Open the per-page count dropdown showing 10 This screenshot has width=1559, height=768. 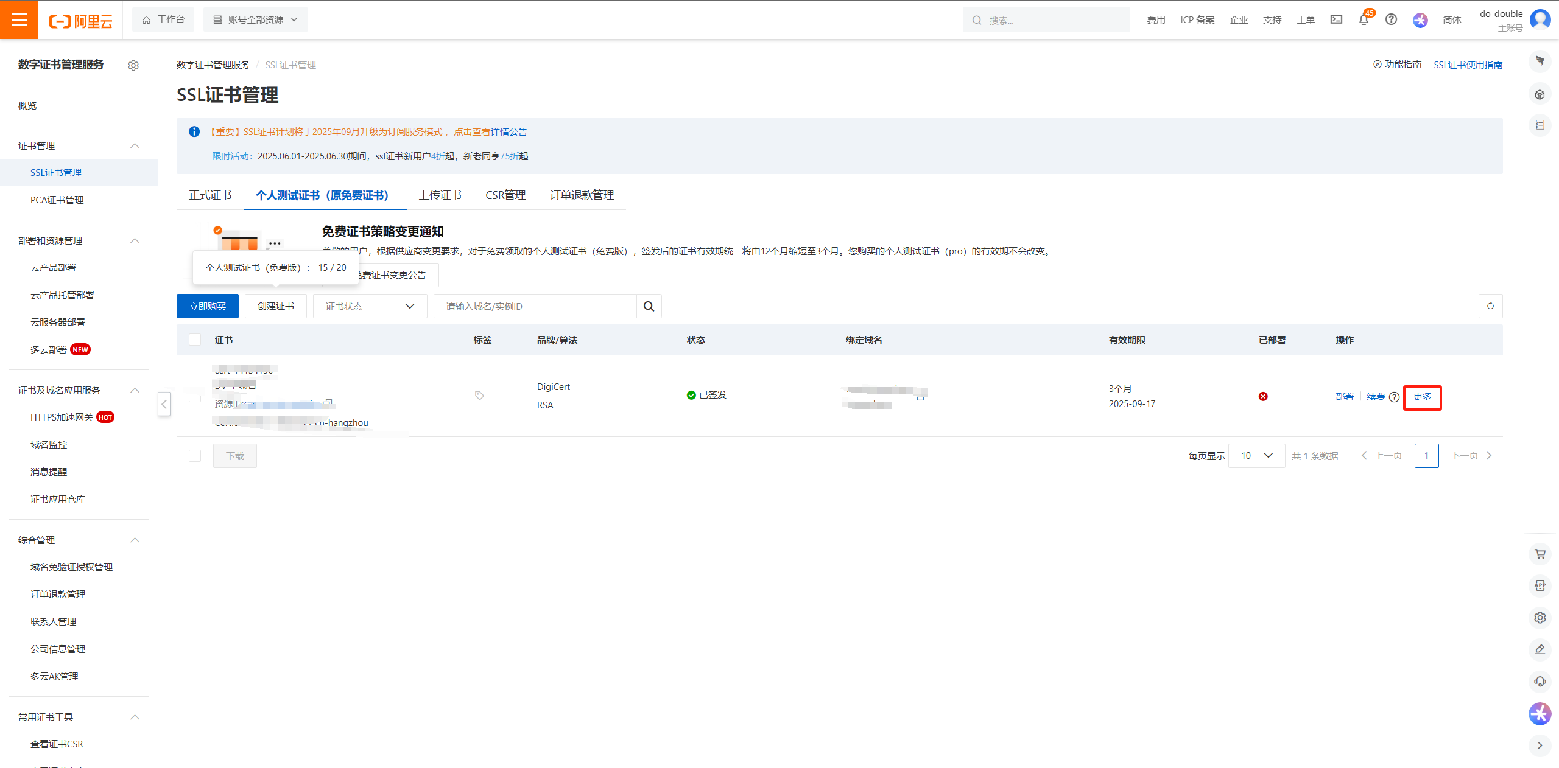click(x=1256, y=456)
